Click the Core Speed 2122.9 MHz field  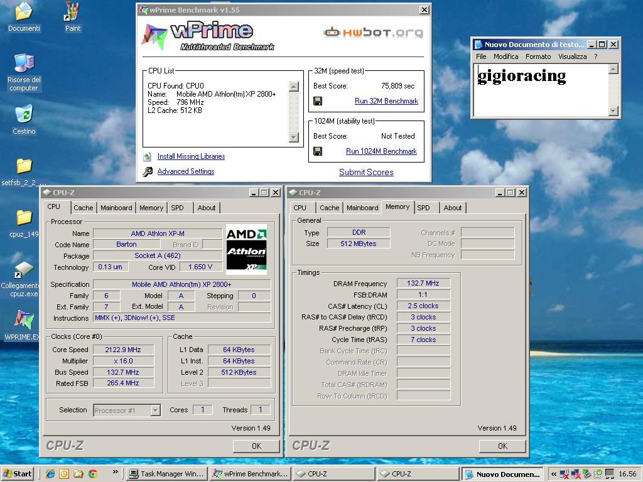pyautogui.click(x=123, y=350)
